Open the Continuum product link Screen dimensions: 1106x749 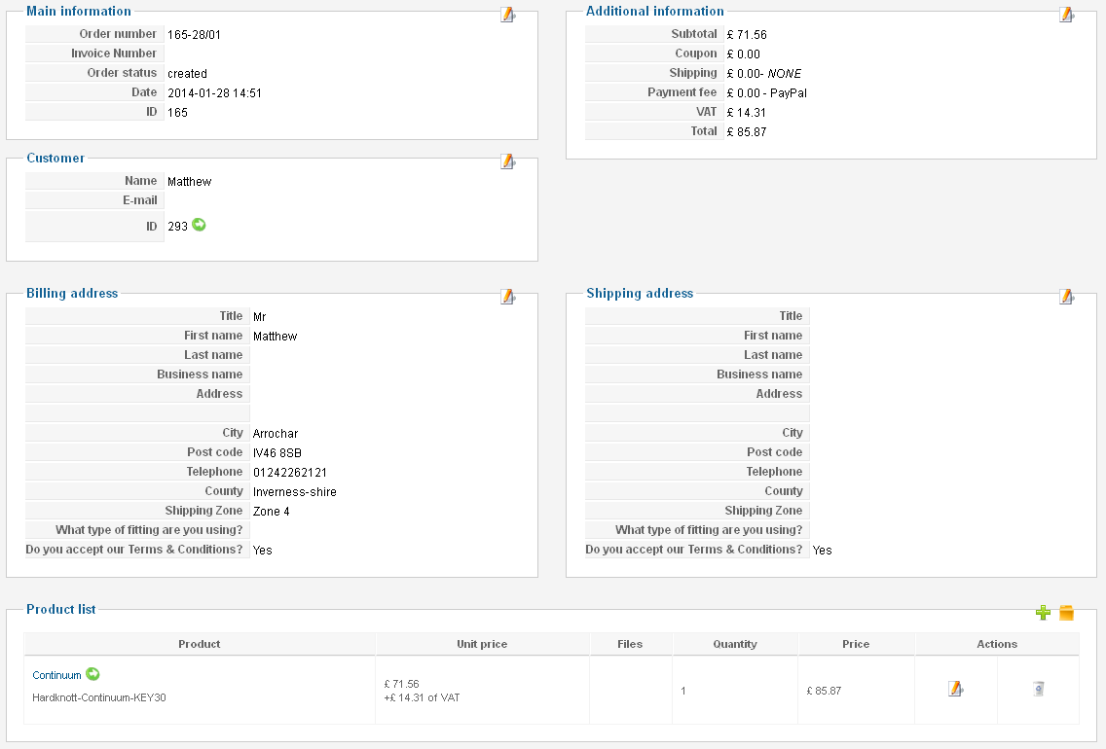click(x=56, y=675)
